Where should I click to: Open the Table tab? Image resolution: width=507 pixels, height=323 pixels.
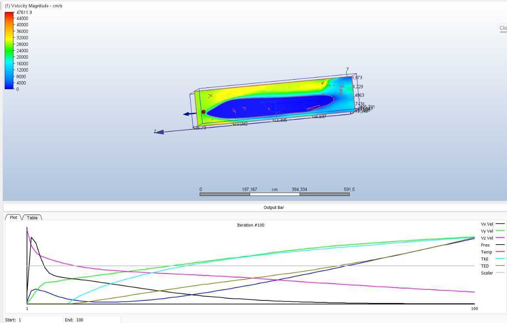point(32,218)
